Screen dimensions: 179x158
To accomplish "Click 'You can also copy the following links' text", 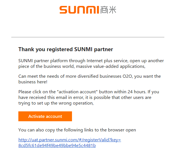I will tap(77, 130).
